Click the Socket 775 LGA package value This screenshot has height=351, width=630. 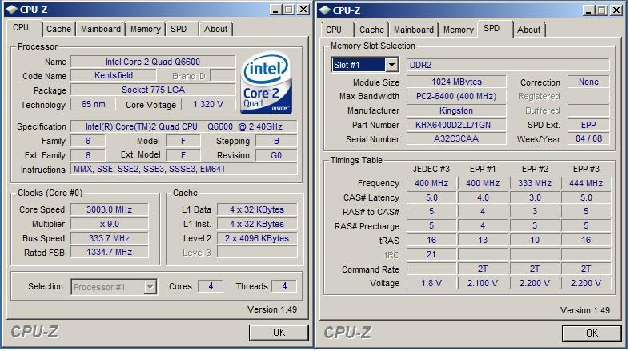[153, 90]
